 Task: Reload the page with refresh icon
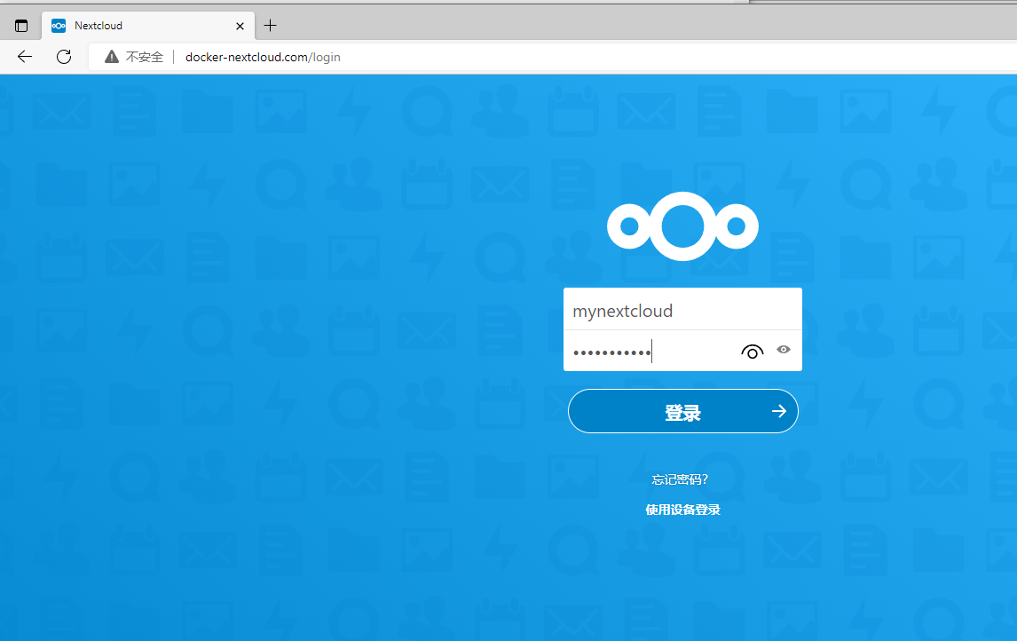pos(64,57)
